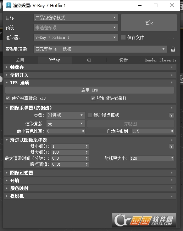Open the 目标 render mode dropdown
This screenshot has height=231, width=183.
tap(76, 18)
